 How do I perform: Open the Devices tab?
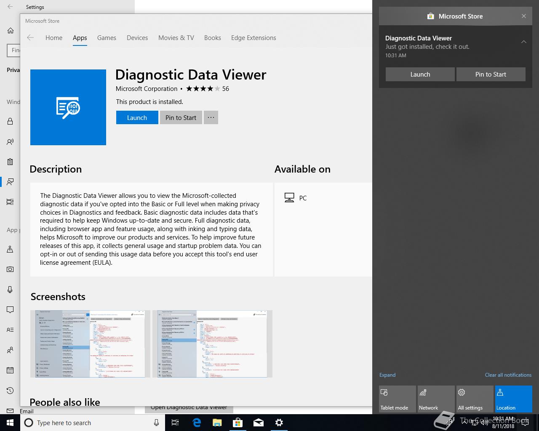pos(137,37)
